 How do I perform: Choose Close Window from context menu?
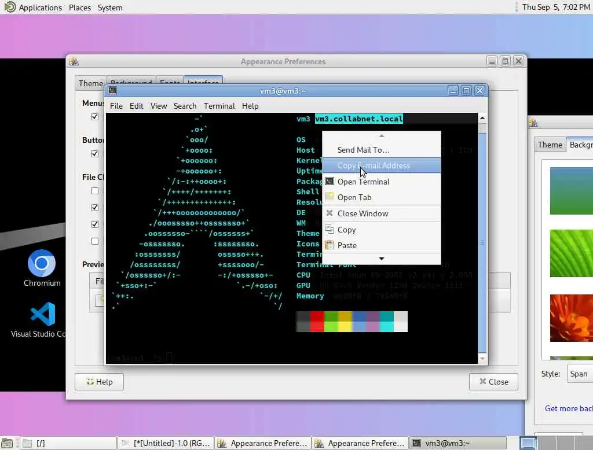[x=381, y=213]
